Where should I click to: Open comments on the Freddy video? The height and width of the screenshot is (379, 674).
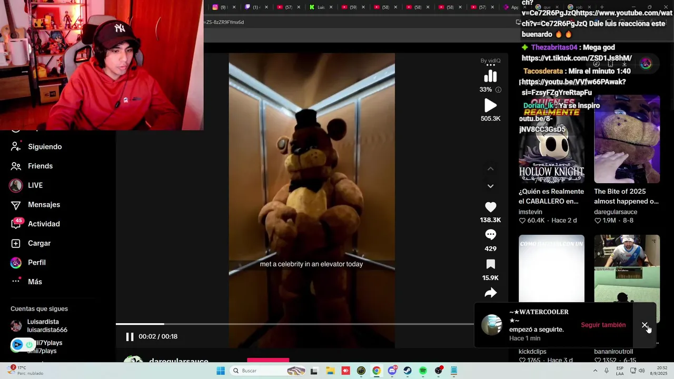tap(490, 235)
